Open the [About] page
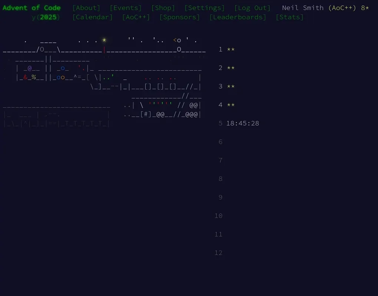 pyautogui.click(x=86, y=7)
